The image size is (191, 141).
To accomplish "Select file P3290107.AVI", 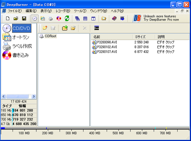I will 107,52.
